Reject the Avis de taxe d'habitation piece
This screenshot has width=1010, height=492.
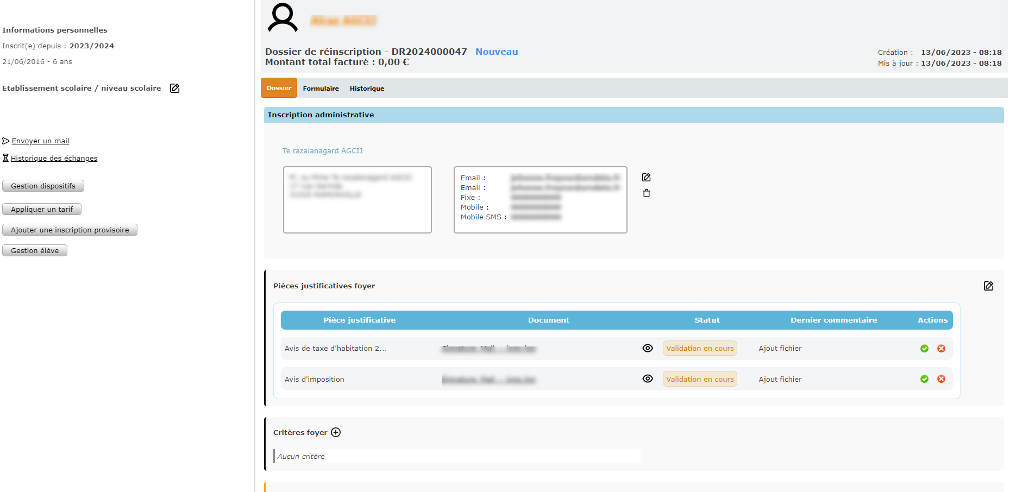(x=942, y=349)
